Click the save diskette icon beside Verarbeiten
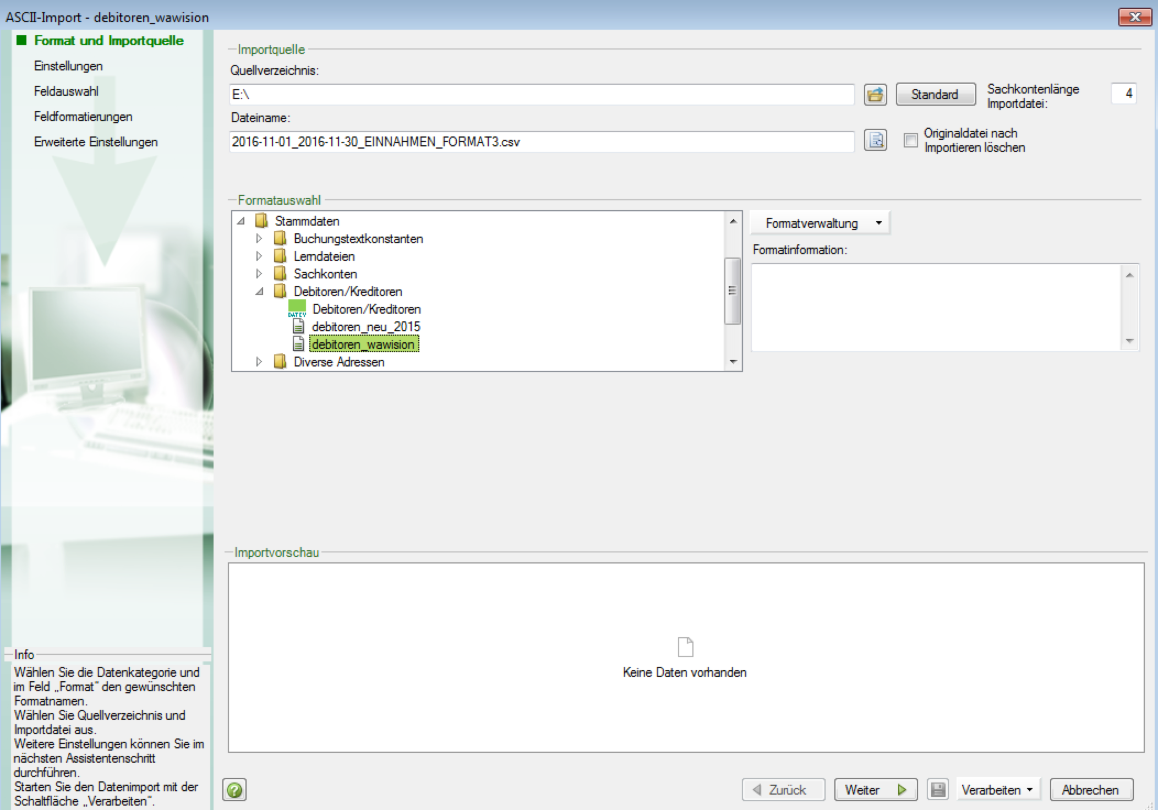This screenshot has width=1158, height=810. point(938,790)
